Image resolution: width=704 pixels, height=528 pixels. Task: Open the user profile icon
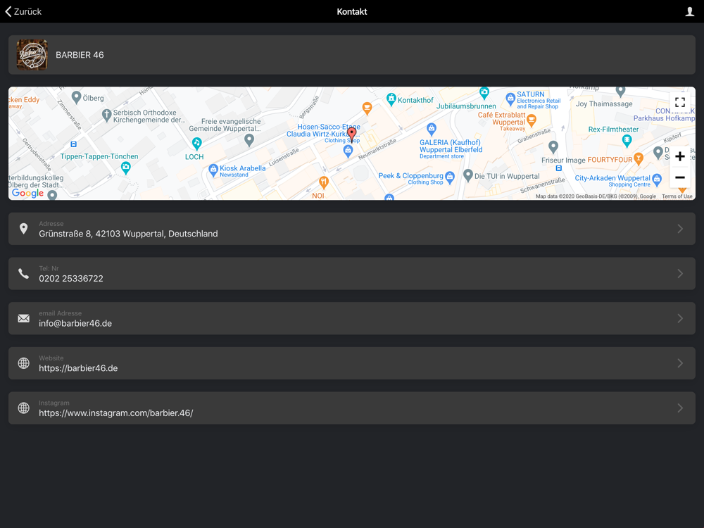(x=690, y=12)
